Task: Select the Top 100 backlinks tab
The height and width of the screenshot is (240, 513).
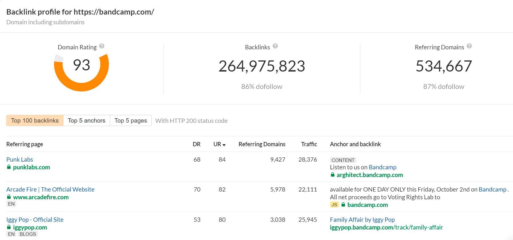Action: [x=35, y=121]
